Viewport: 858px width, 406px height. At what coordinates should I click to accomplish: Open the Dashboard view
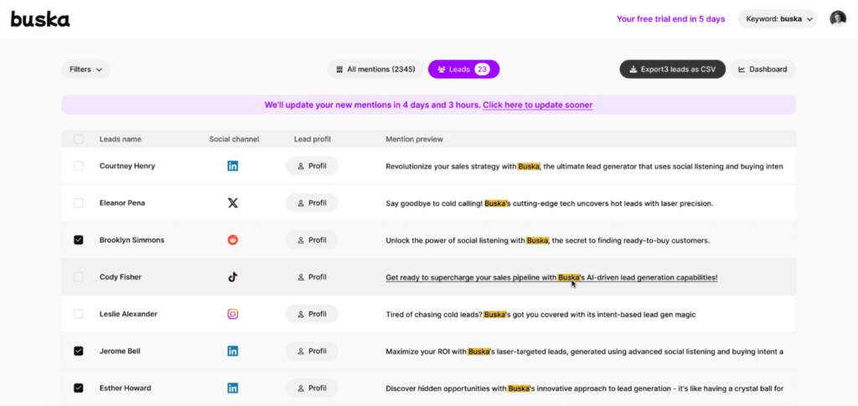762,69
